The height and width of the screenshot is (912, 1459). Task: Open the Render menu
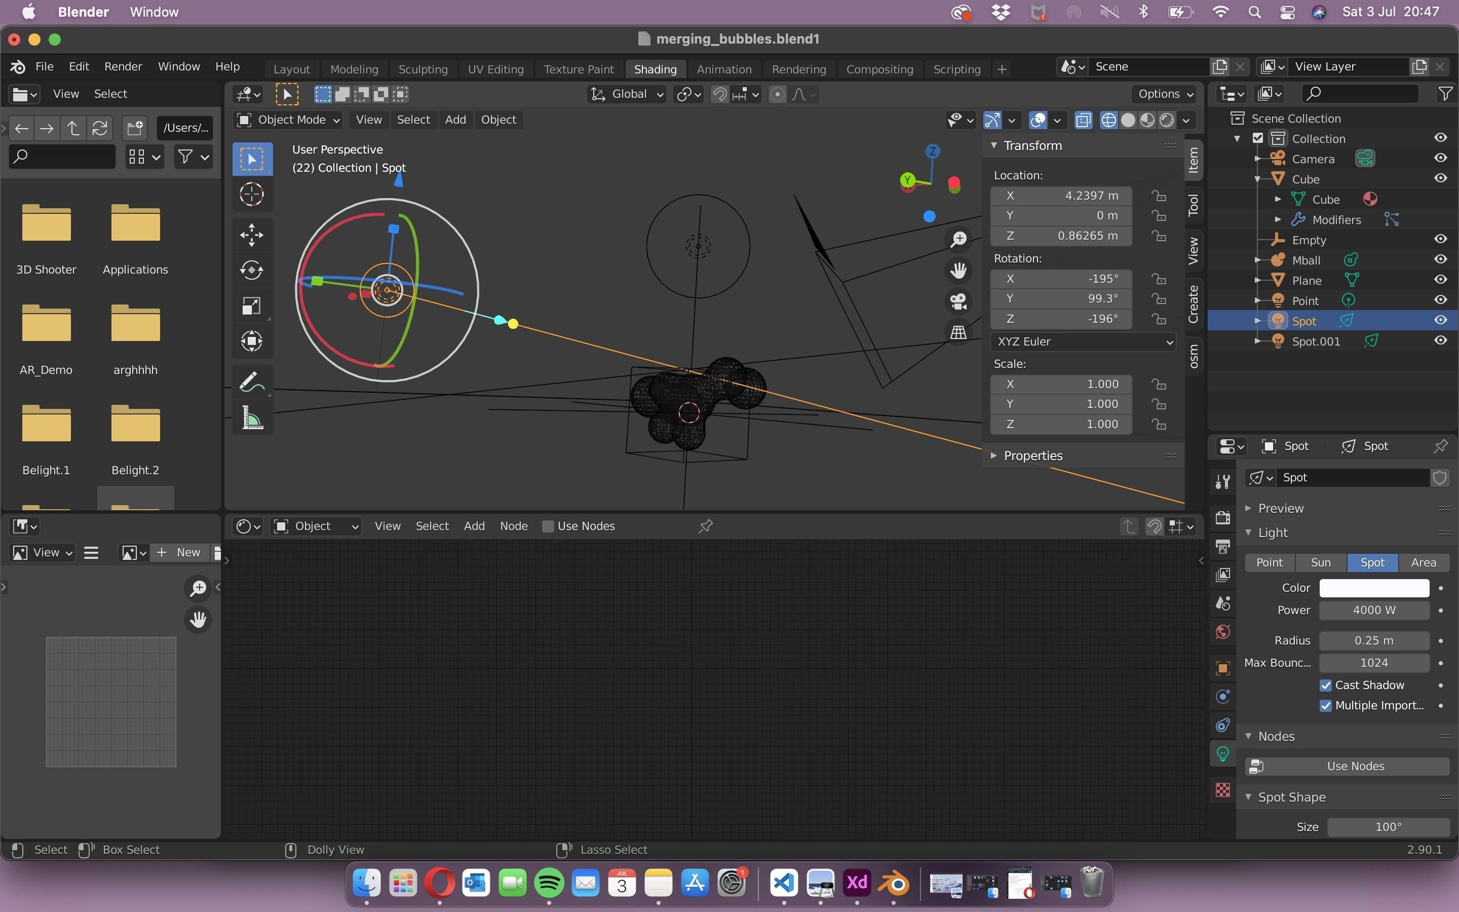123,66
